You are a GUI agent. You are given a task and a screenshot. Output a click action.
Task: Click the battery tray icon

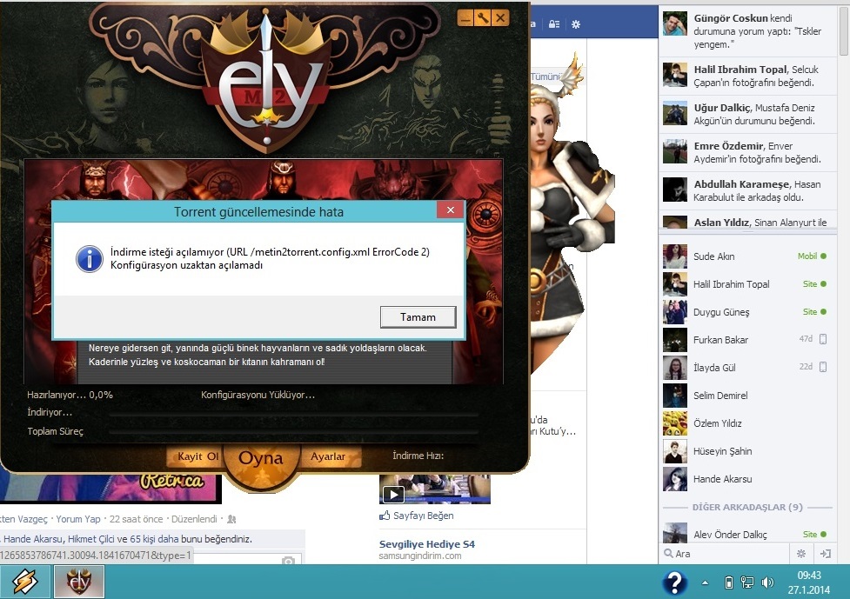tap(729, 582)
